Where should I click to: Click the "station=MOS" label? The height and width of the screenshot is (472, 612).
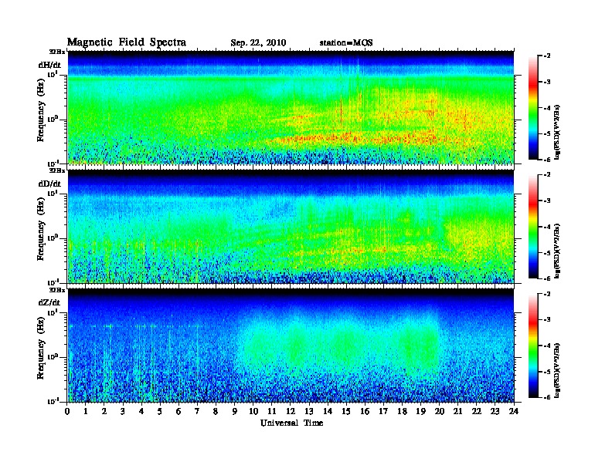point(346,43)
